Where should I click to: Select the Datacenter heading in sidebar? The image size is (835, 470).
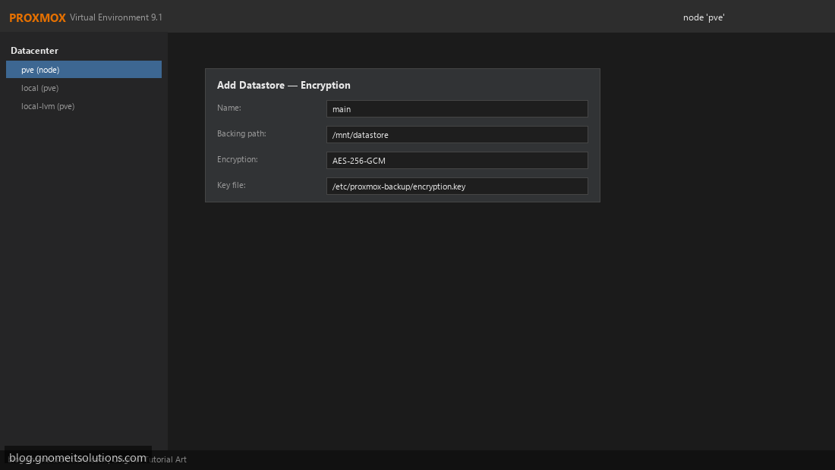click(35, 51)
